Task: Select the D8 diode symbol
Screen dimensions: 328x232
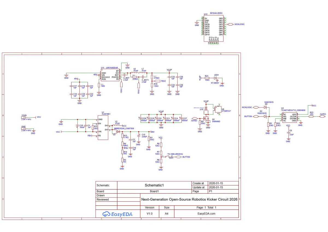Action: tap(265, 107)
